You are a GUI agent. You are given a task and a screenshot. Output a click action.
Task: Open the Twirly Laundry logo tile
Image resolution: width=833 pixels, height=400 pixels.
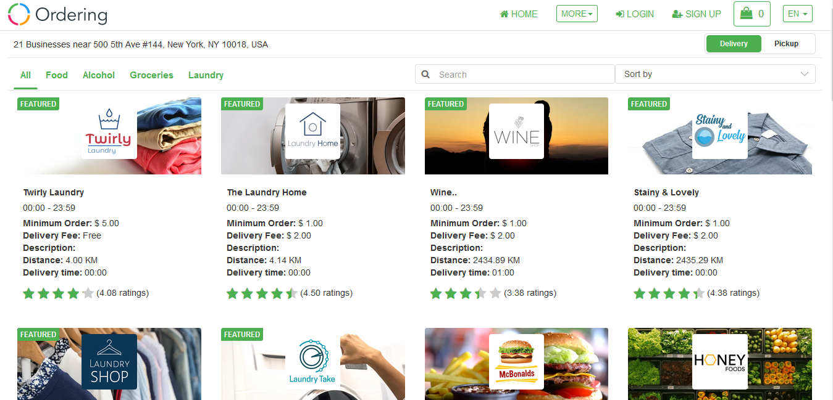[109, 131]
